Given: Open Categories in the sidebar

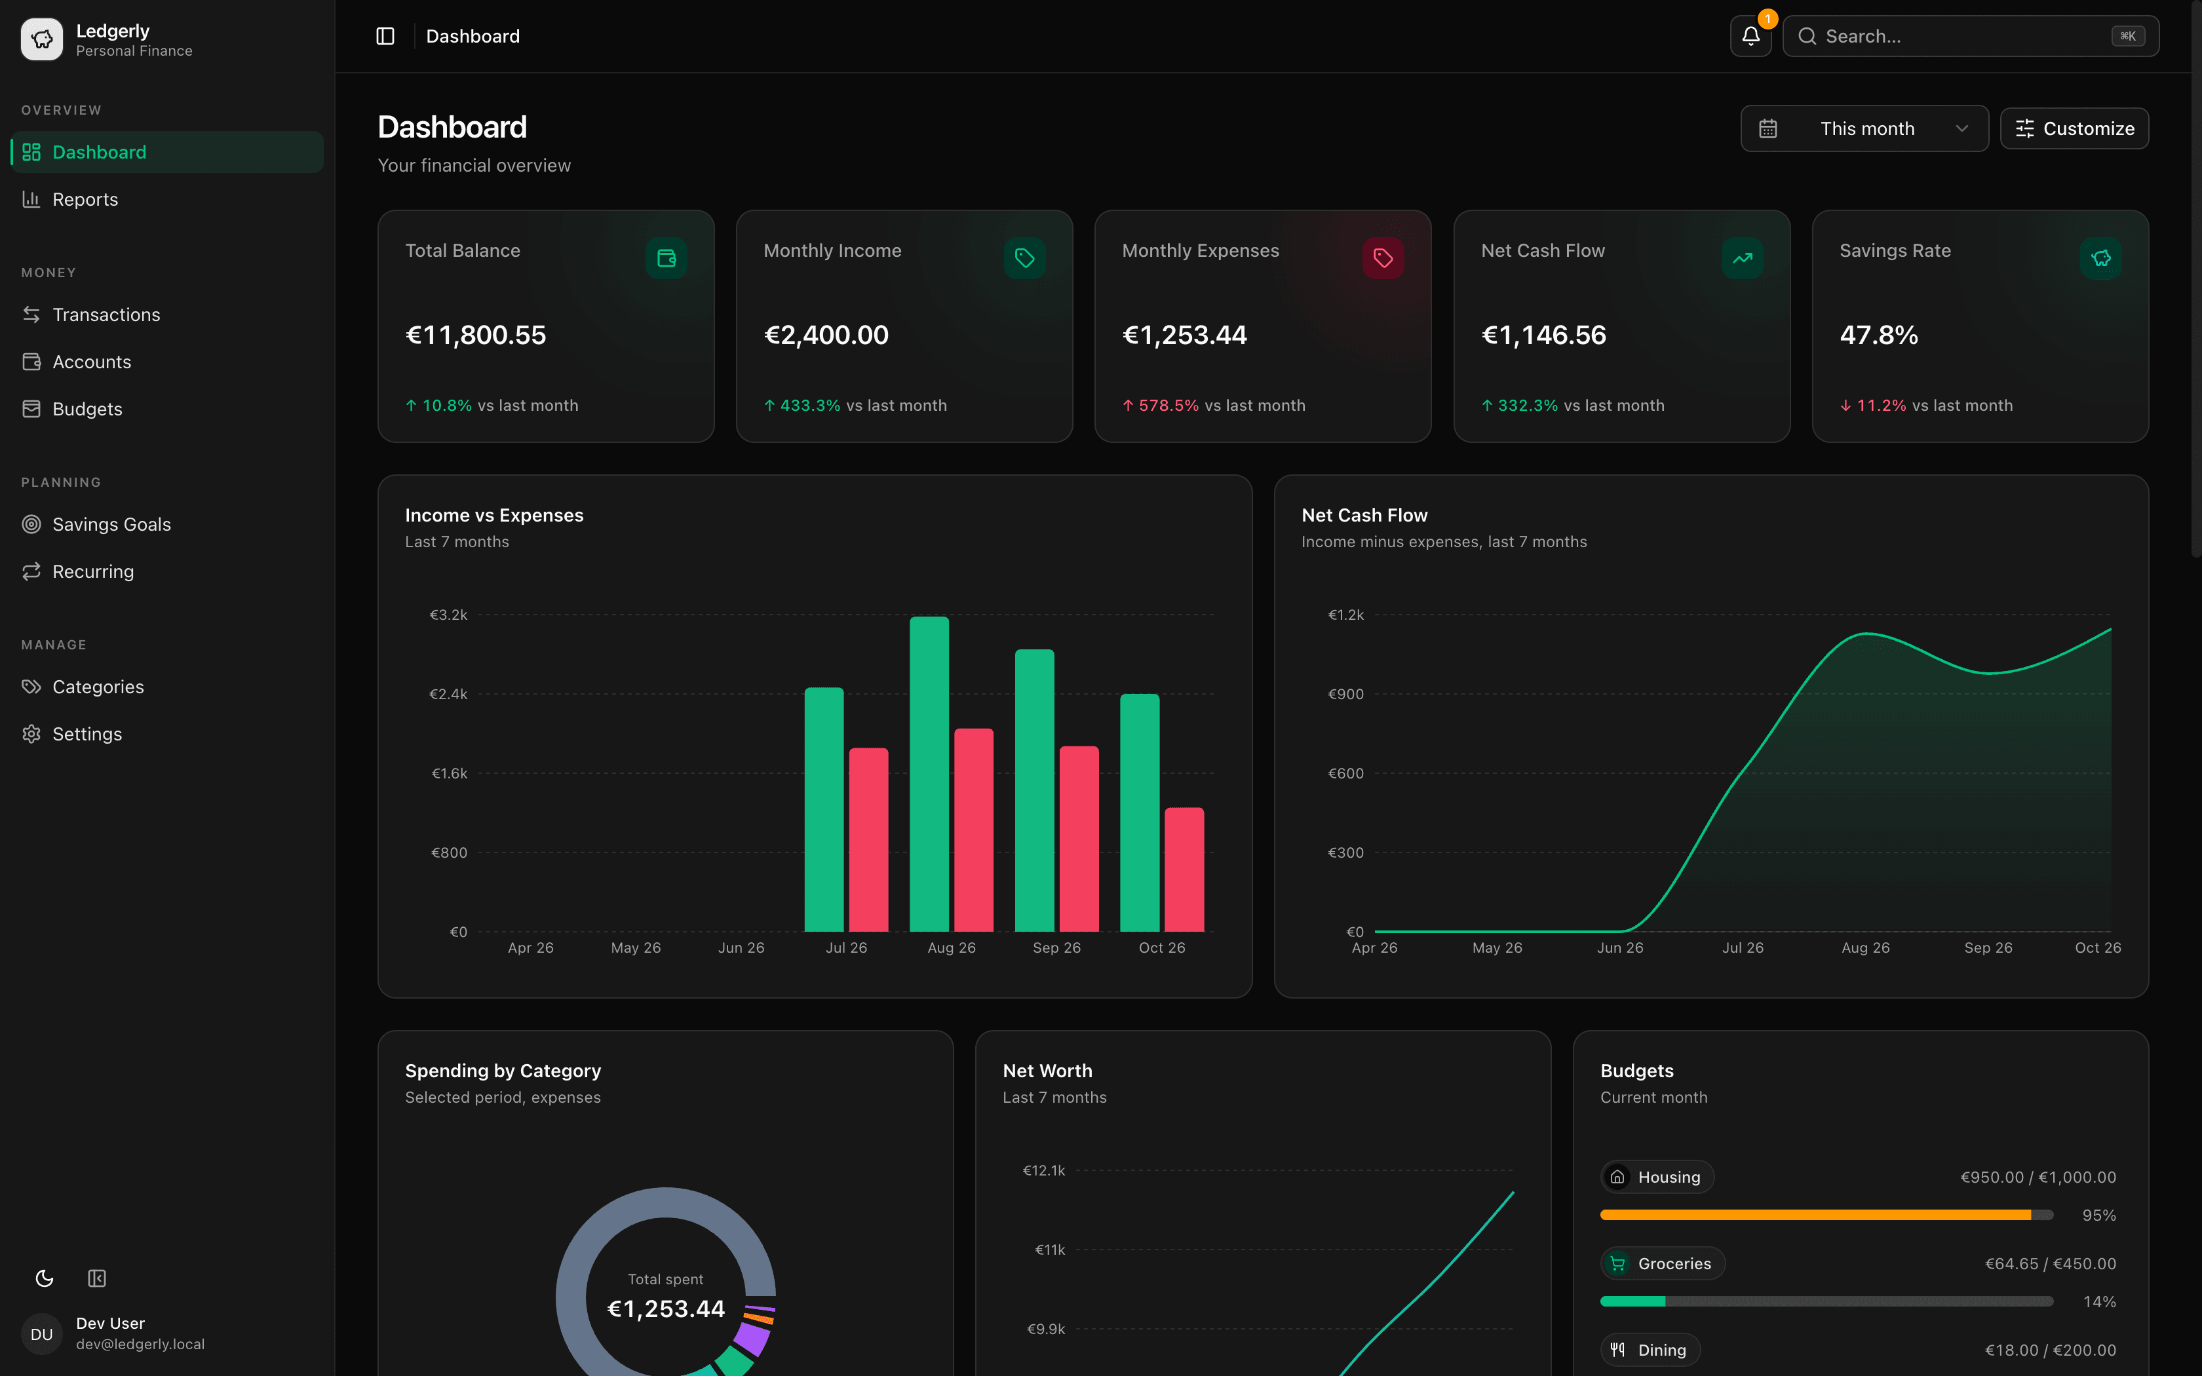Looking at the screenshot, I should click(167, 686).
